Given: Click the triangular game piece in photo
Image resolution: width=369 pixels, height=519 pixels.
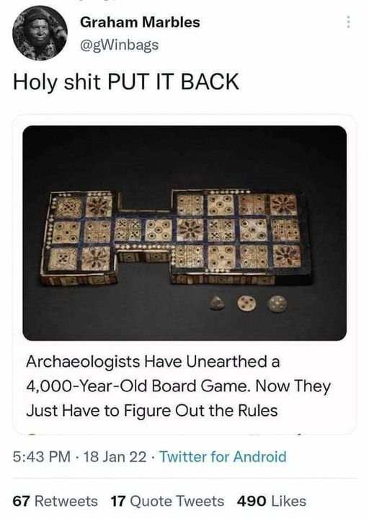Looking at the screenshot, I should pyautogui.click(x=217, y=303).
